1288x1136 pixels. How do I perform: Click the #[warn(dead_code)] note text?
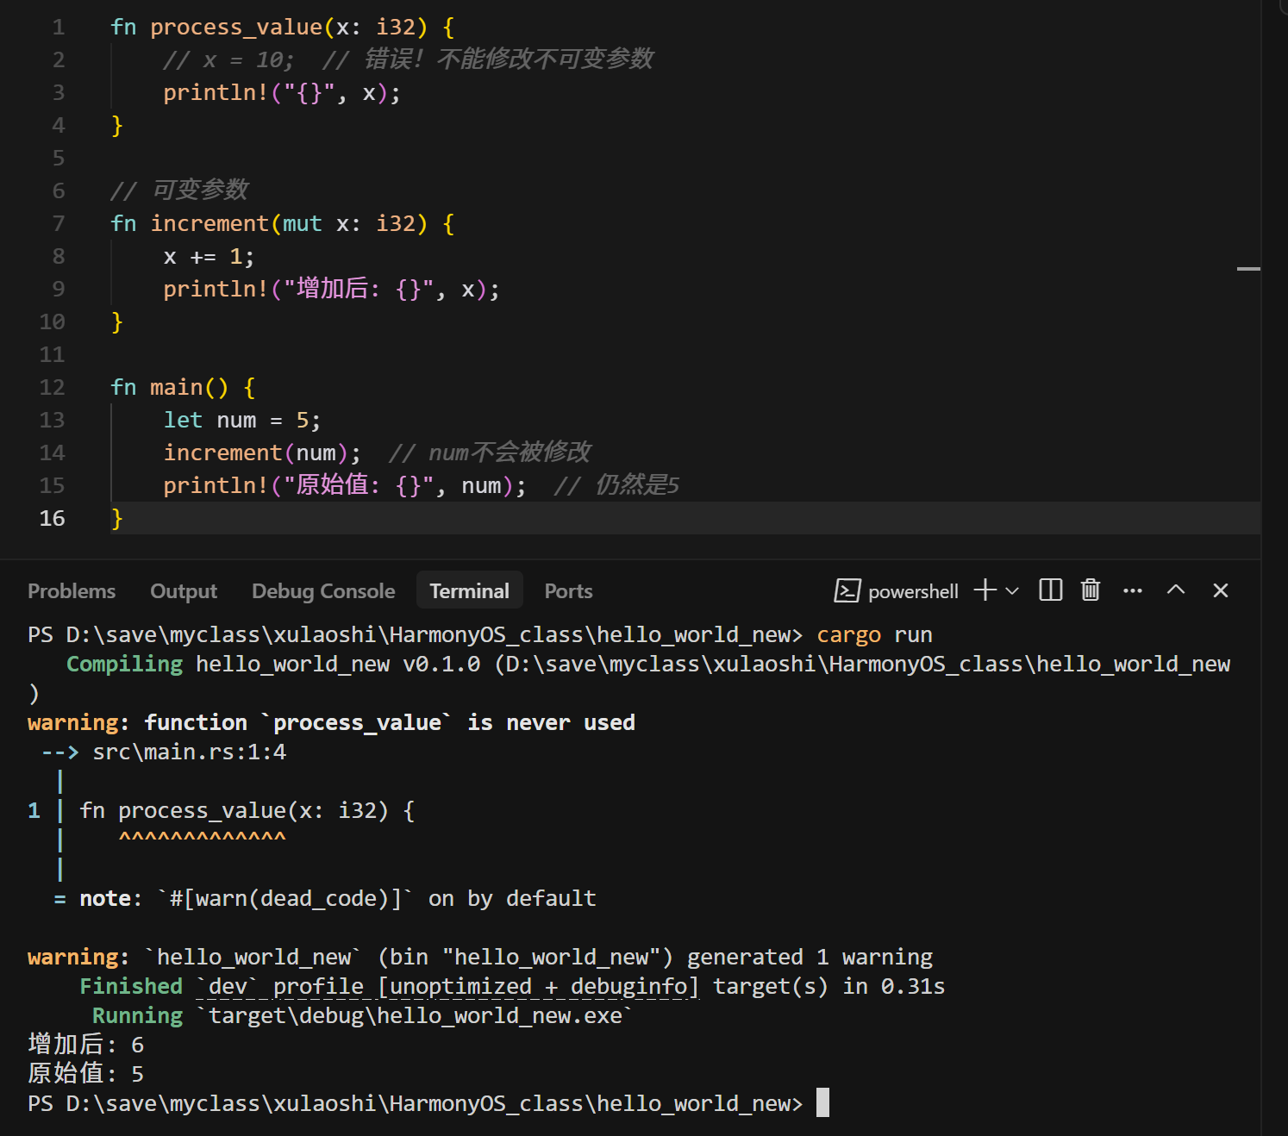click(x=285, y=899)
